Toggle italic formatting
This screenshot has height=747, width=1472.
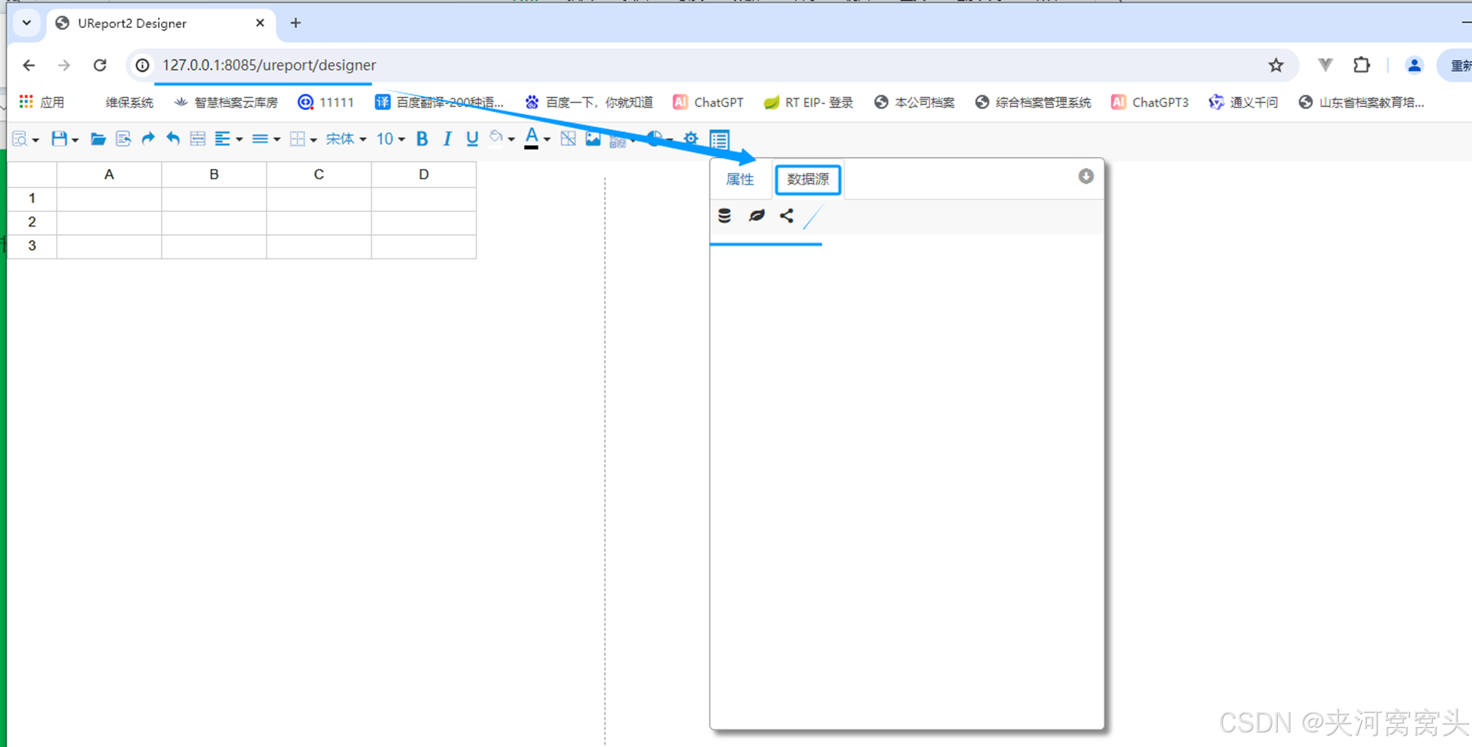pos(447,139)
